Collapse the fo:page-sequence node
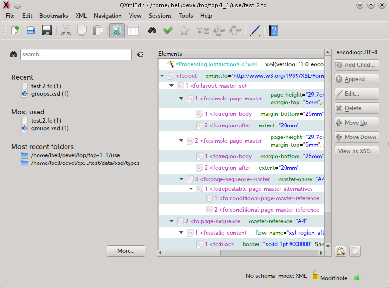Image resolution: width=389 pixels, height=288 pixels. [172, 221]
